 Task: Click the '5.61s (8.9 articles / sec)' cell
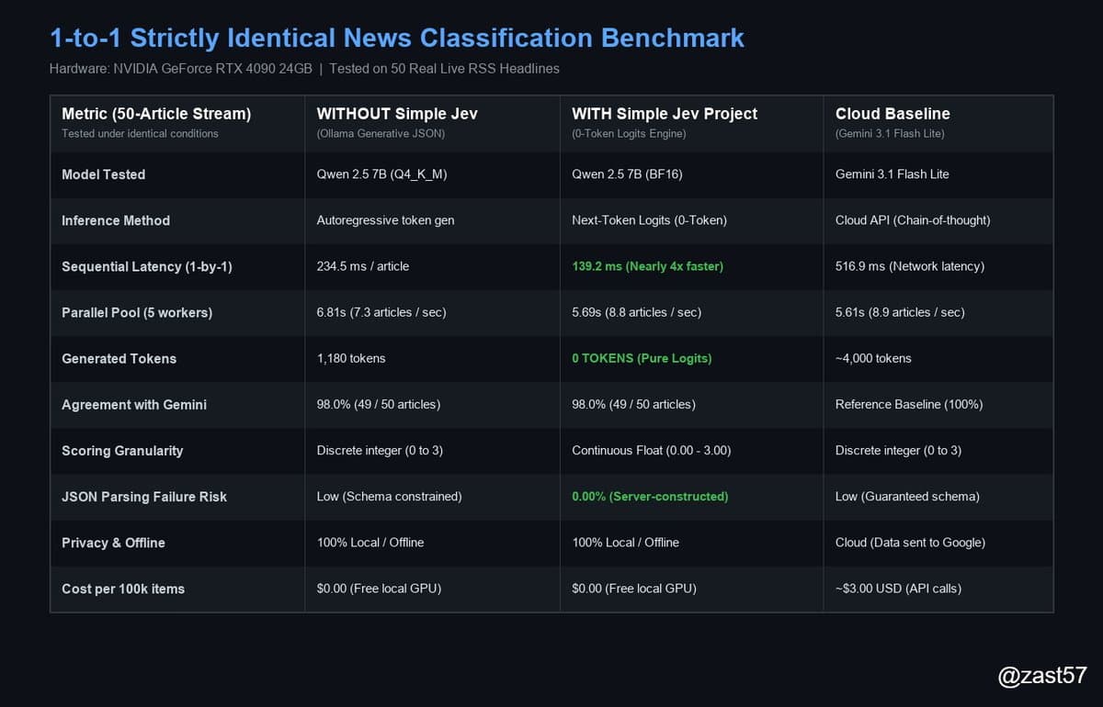(x=900, y=312)
